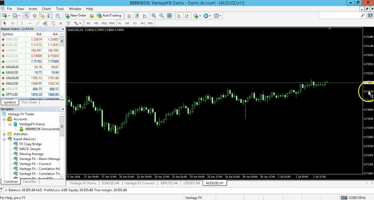The height and width of the screenshot is (200, 374).
Task: Switch chart to line chart icon
Action: (x=145, y=16)
